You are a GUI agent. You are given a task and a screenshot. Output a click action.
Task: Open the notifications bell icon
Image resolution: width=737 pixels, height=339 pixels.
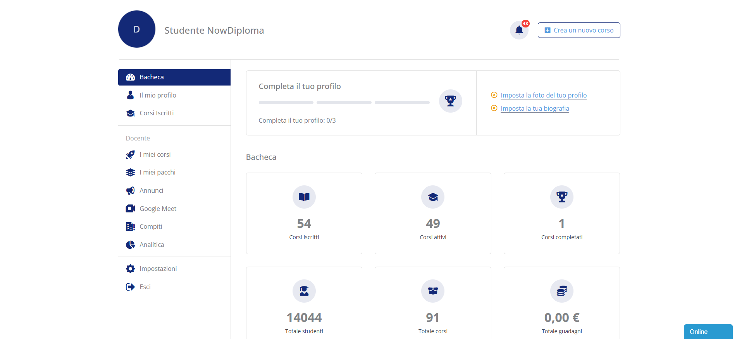[519, 30]
